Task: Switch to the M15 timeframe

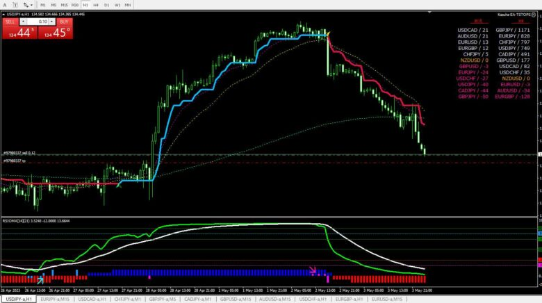Action: 65,5
